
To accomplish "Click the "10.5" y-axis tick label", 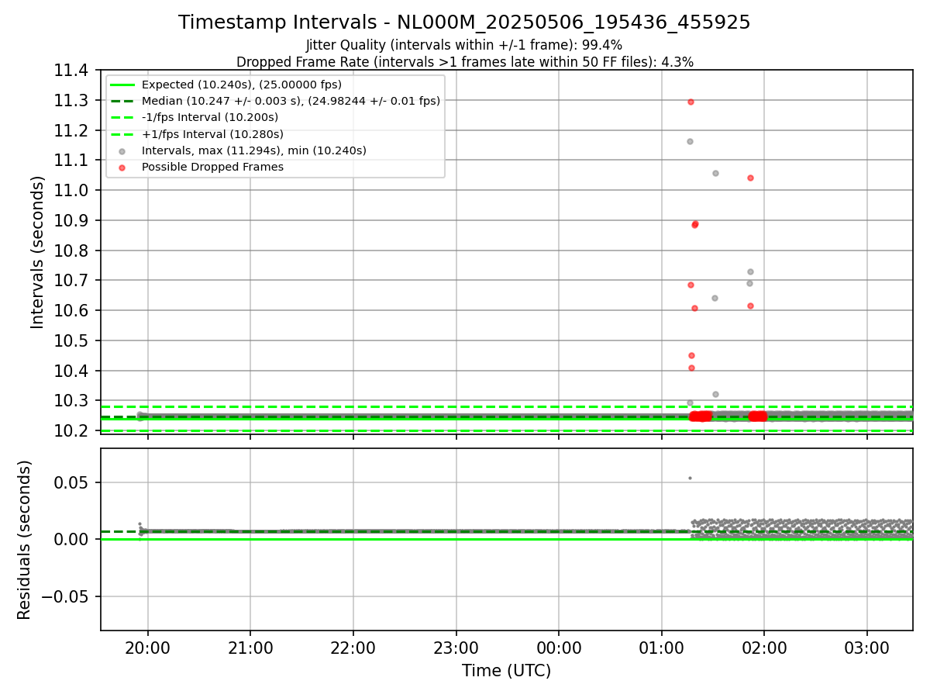I will pos(73,340).
